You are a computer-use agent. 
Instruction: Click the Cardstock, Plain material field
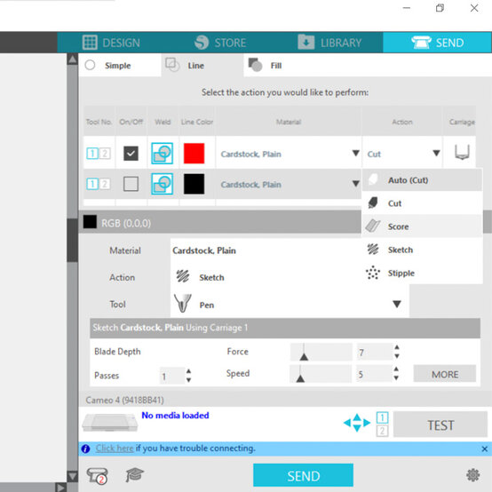click(x=266, y=250)
